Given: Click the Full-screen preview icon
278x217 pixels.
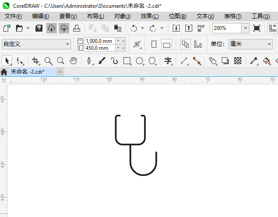Looking at the screenshot, I should point(257,28).
